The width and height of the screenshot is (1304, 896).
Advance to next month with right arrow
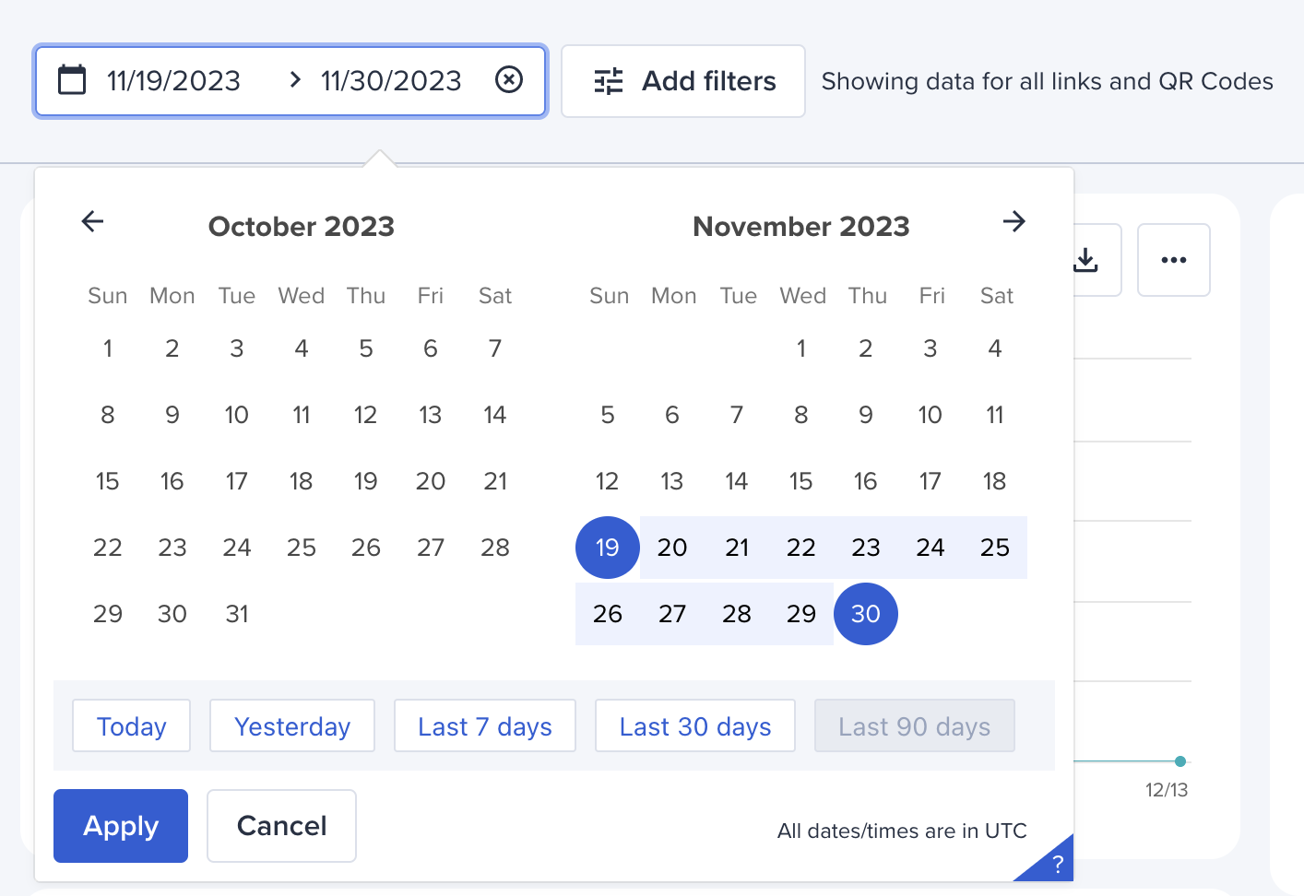tap(1014, 221)
